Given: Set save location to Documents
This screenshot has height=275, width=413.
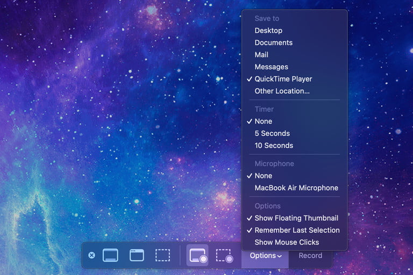Looking at the screenshot, I should 273,42.
